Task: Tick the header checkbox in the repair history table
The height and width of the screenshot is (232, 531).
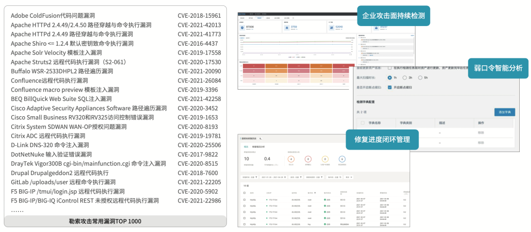Action: pyautogui.click(x=244, y=193)
